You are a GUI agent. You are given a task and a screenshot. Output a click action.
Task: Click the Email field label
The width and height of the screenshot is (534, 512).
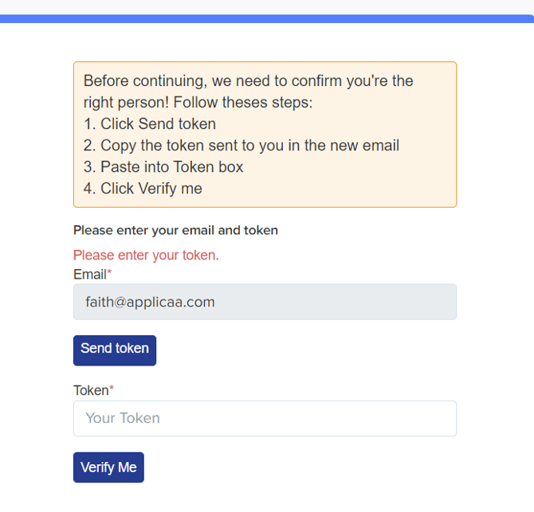90,275
